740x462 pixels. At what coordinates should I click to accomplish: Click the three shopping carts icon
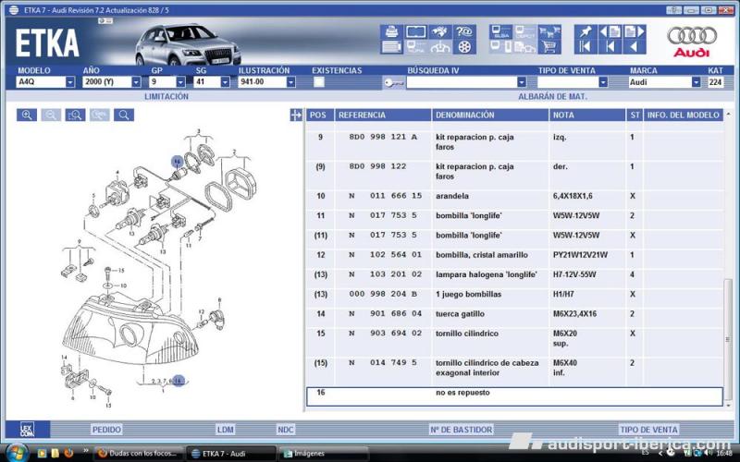(549, 32)
